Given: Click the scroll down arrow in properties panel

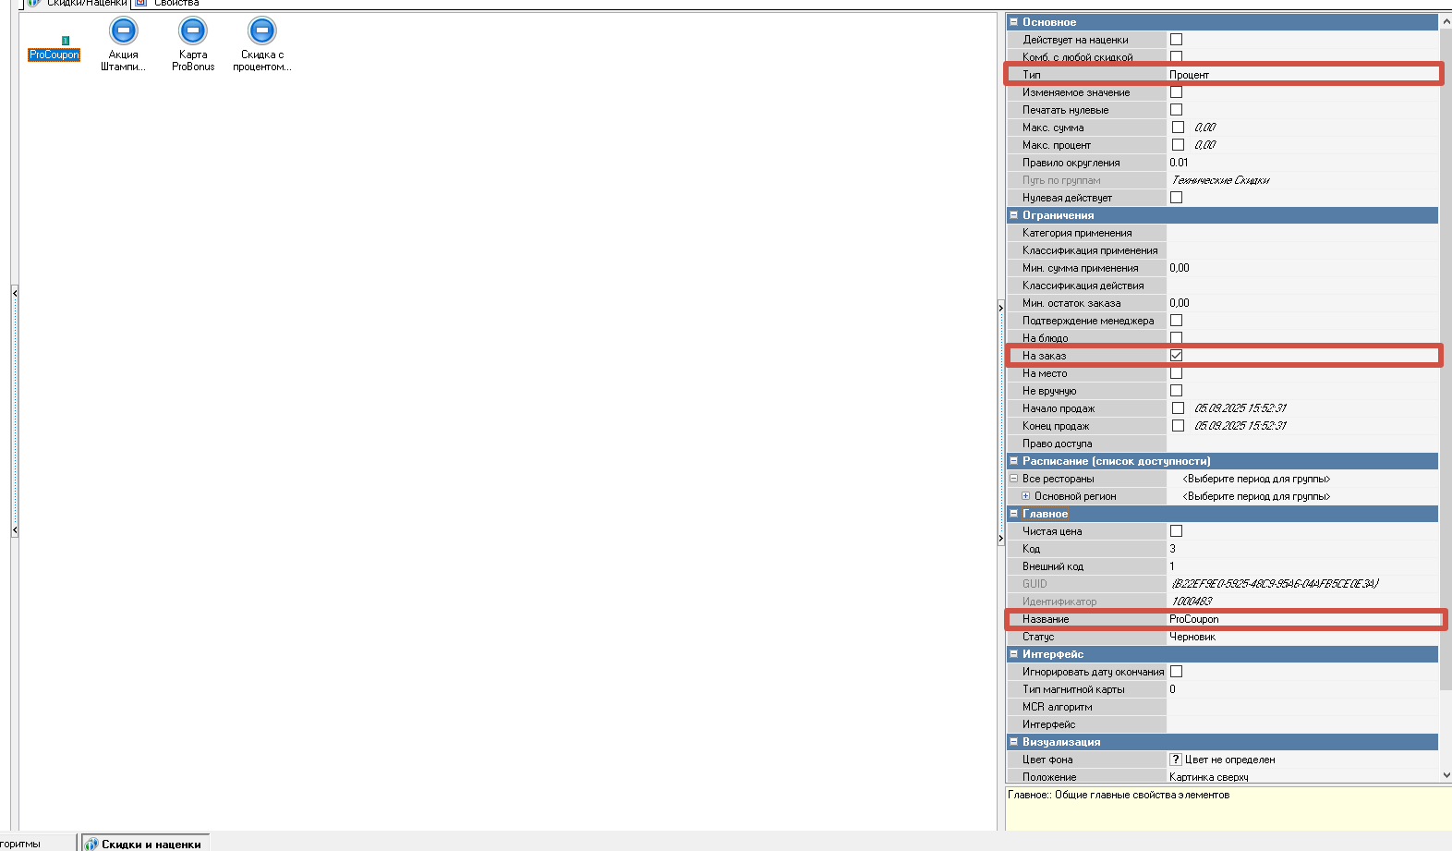Looking at the screenshot, I should [1446, 775].
